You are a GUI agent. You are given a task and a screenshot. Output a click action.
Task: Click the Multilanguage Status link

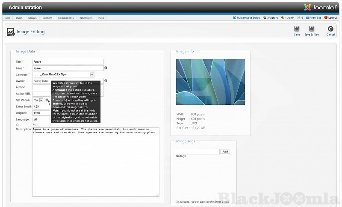pos(246,18)
